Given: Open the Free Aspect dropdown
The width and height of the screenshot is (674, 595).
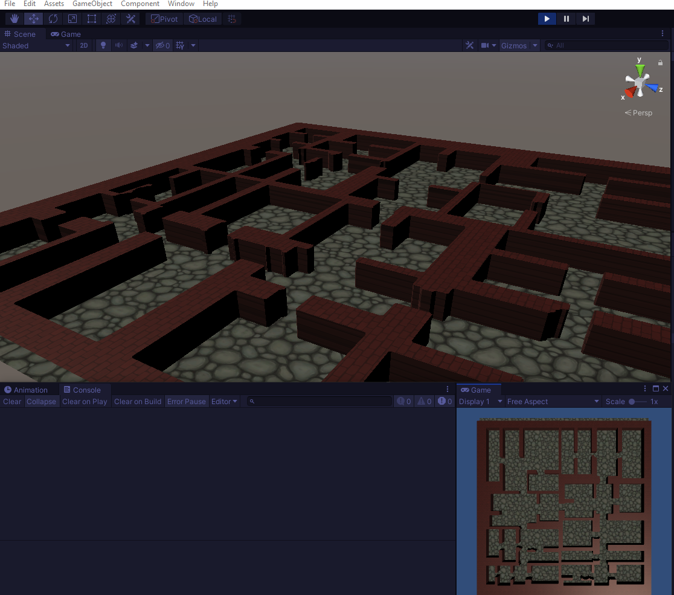Looking at the screenshot, I should (553, 402).
